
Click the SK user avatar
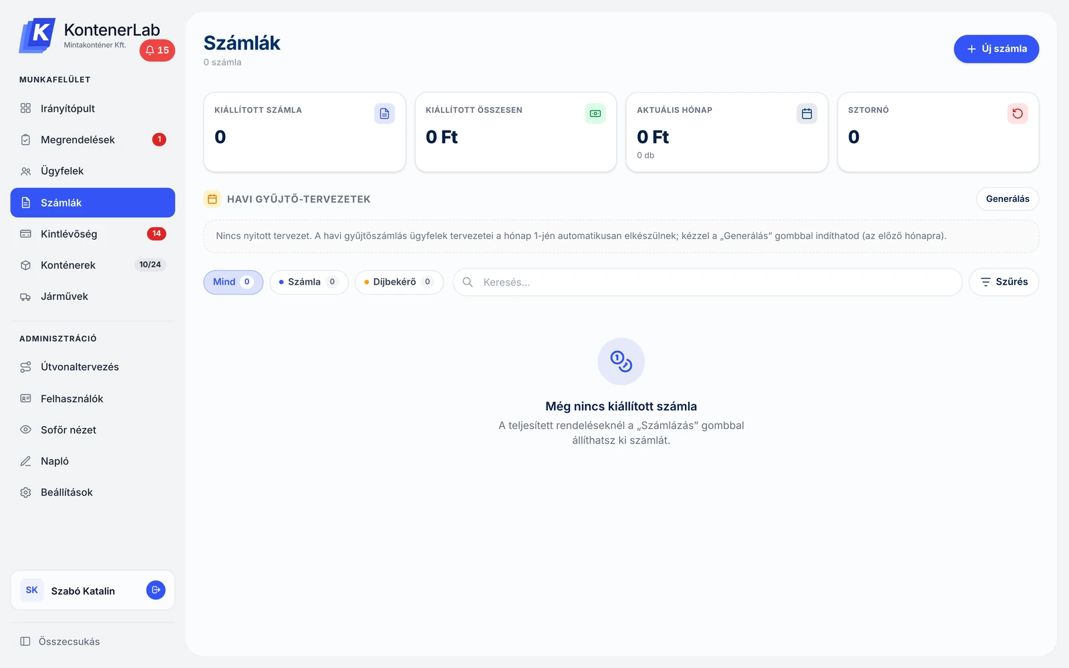32,590
